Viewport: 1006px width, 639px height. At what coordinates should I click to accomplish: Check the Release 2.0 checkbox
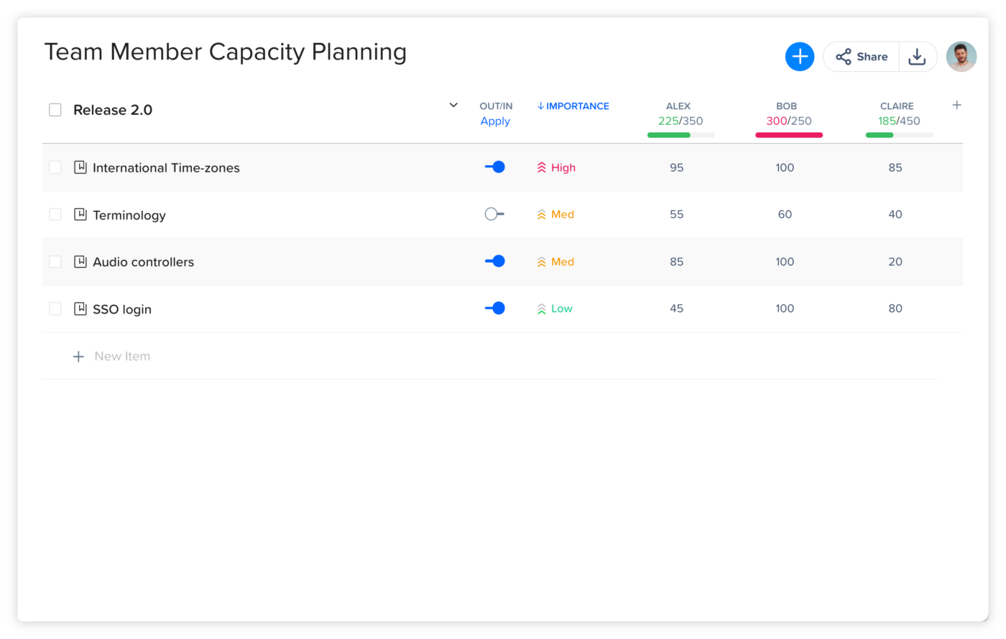tap(55, 110)
